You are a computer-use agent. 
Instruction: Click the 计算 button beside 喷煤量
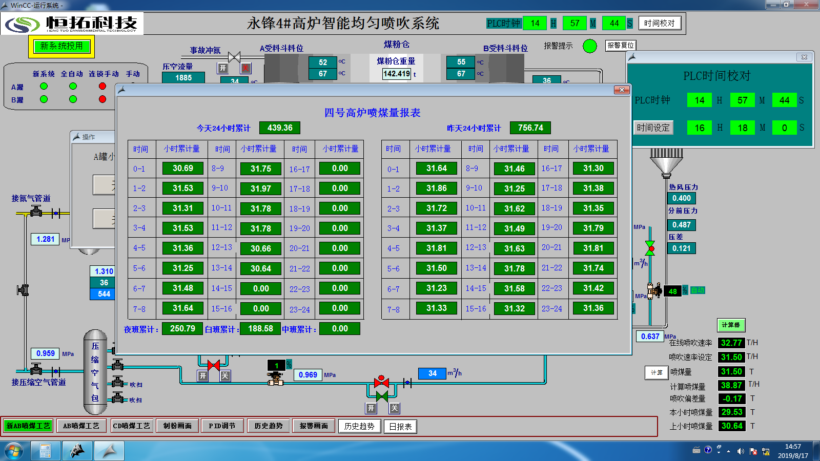[x=657, y=372]
